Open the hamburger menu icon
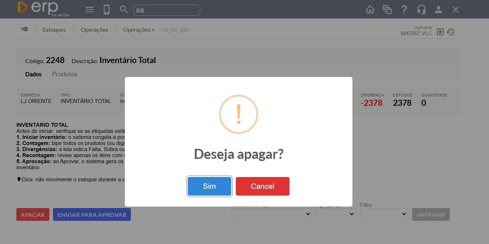The width and height of the screenshot is (489, 244). coord(90,10)
